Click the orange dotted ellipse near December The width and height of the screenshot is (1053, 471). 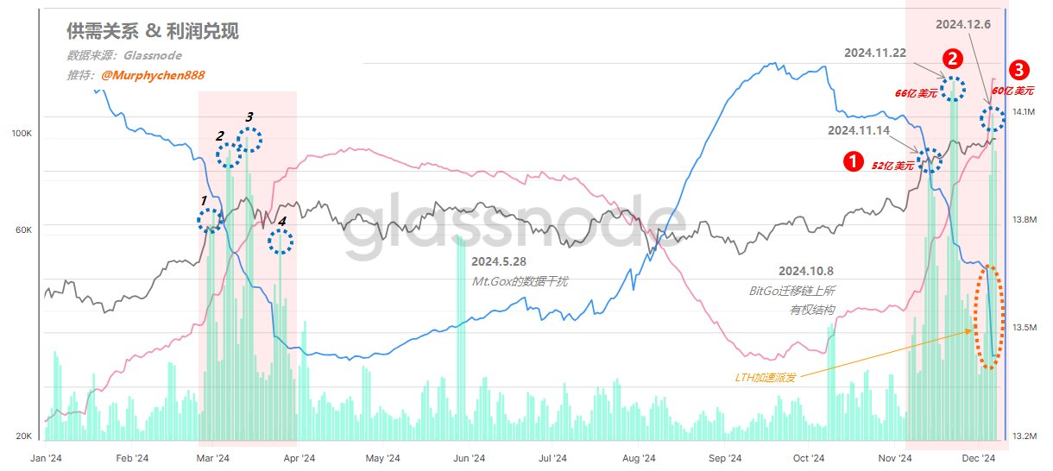pos(993,318)
